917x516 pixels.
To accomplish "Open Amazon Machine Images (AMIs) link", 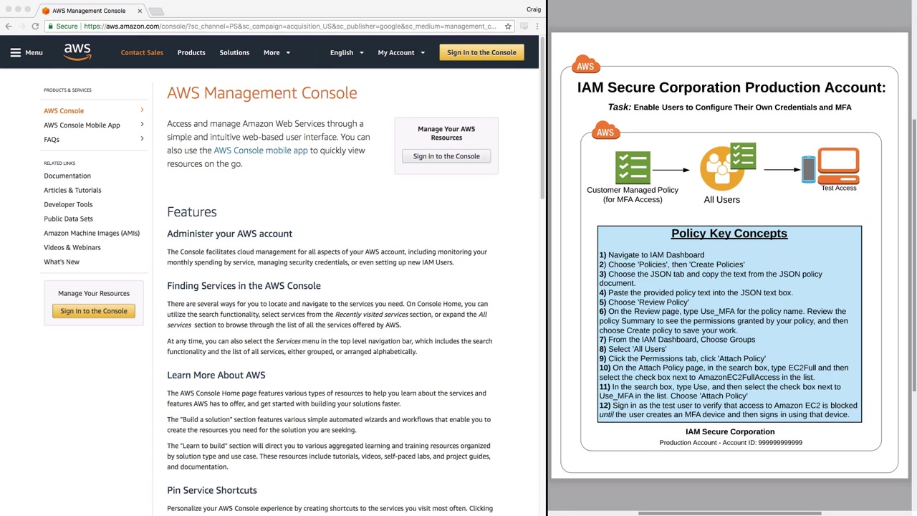I will (92, 233).
